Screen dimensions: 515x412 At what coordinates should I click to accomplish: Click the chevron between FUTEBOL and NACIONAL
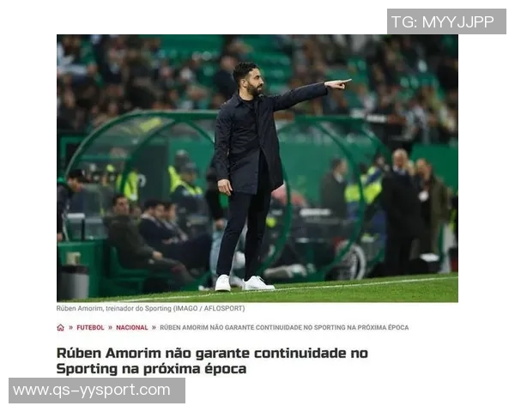pyautogui.click(x=110, y=328)
